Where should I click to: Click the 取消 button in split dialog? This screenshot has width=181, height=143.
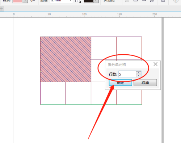(x=145, y=83)
